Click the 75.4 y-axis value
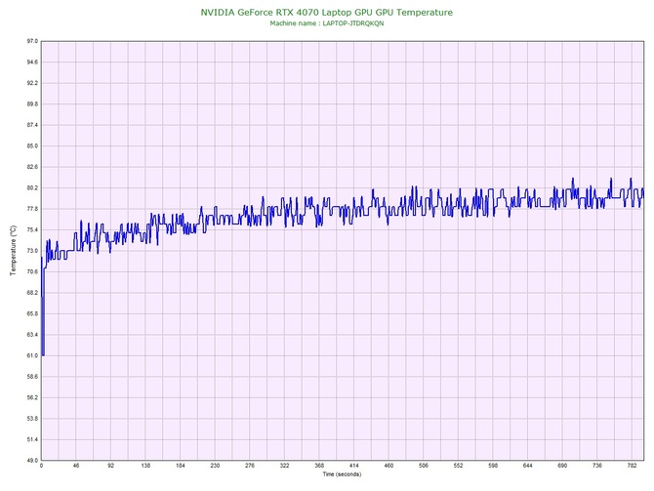Image resolution: width=654 pixels, height=491 pixels. pos(32,229)
